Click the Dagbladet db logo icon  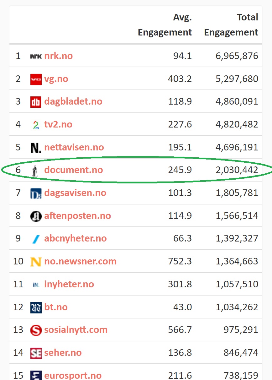click(x=36, y=102)
